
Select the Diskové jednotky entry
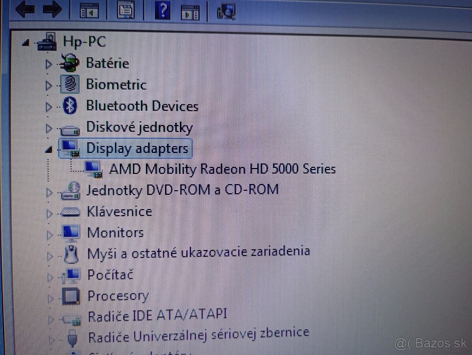coord(139,127)
